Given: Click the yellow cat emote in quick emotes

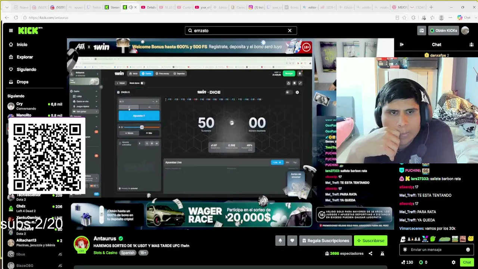Looking at the screenshot, I should (470, 239).
